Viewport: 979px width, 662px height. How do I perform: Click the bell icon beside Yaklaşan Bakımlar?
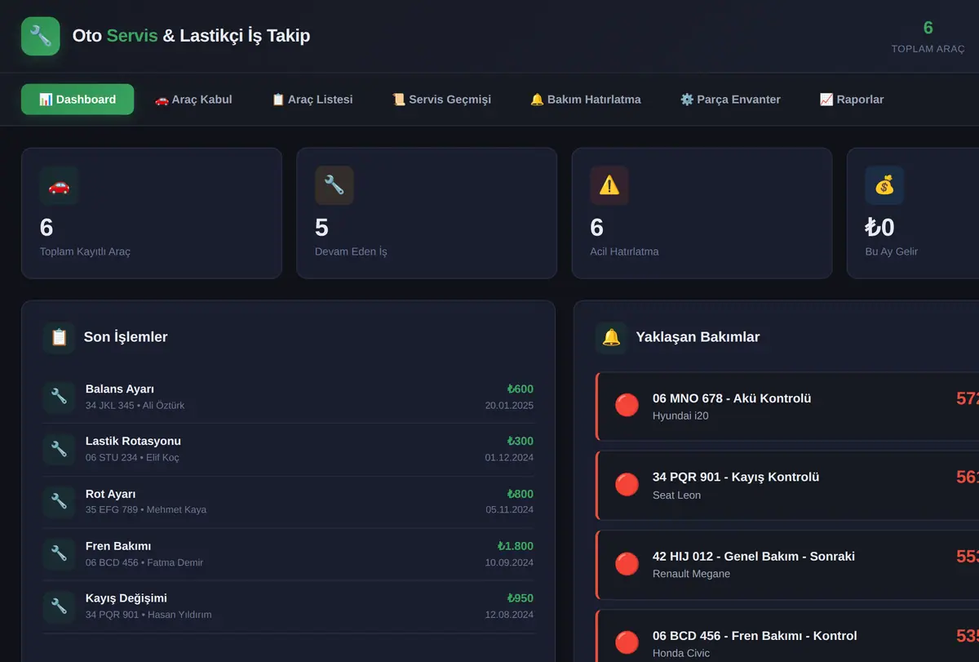611,337
